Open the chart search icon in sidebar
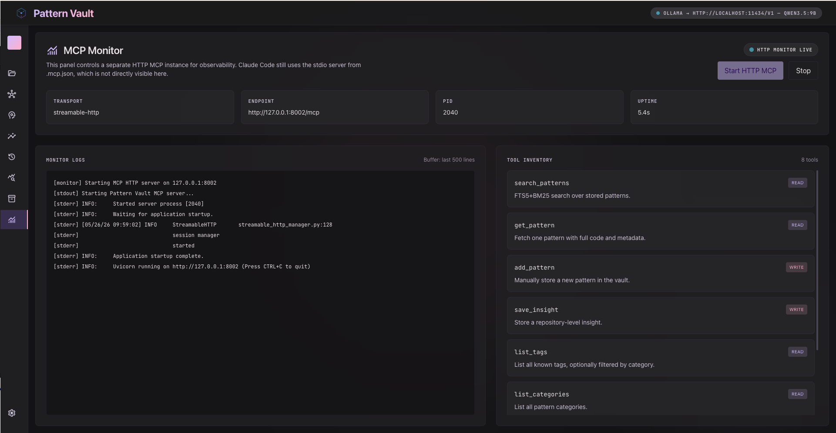This screenshot has height=433, width=836. click(x=12, y=178)
